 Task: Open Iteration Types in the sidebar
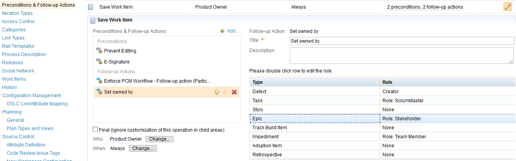click(x=17, y=13)
